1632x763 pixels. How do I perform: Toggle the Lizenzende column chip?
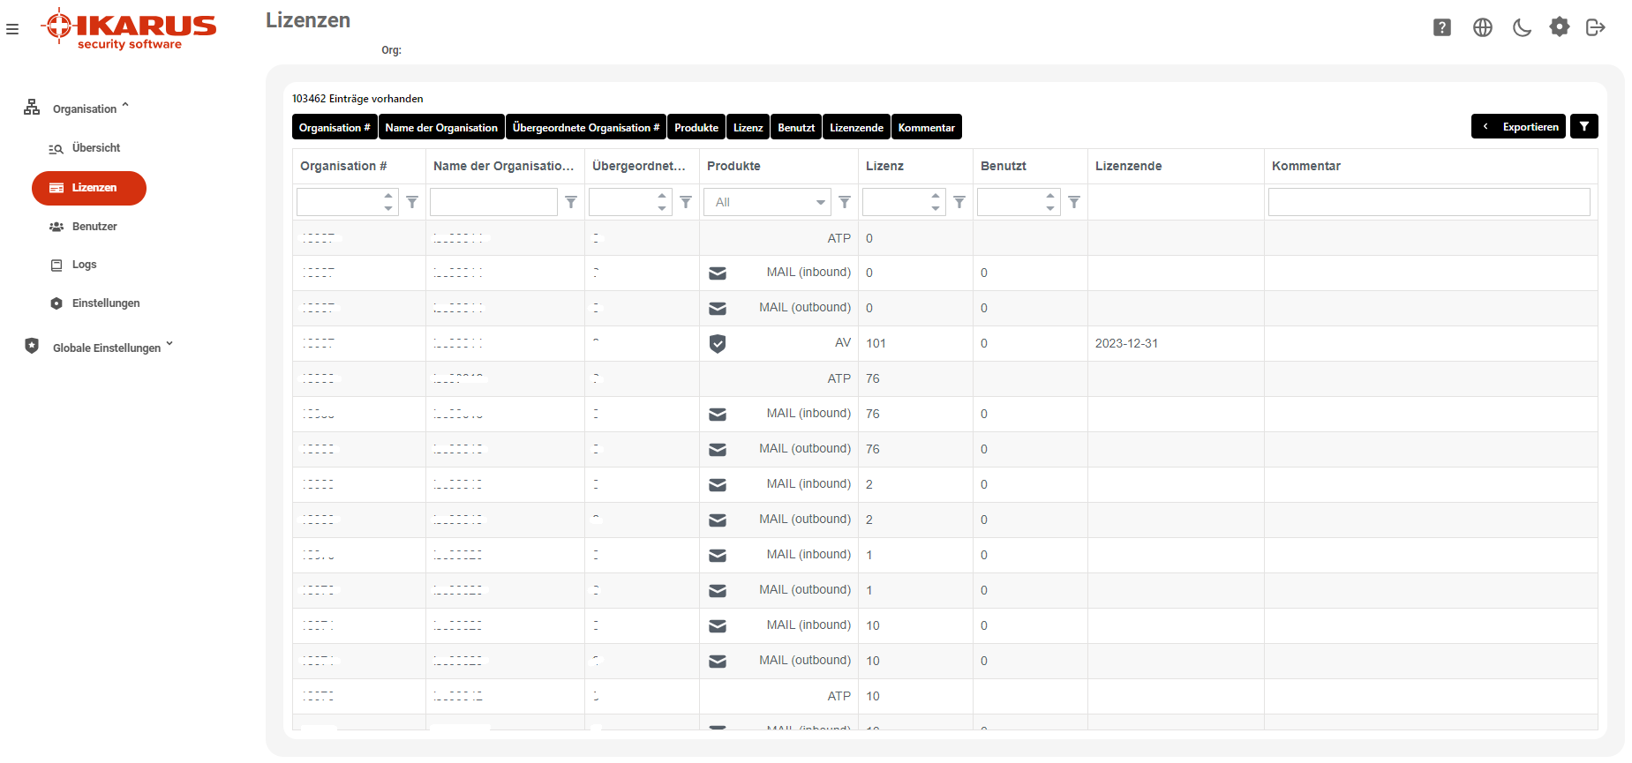point(856,127)
